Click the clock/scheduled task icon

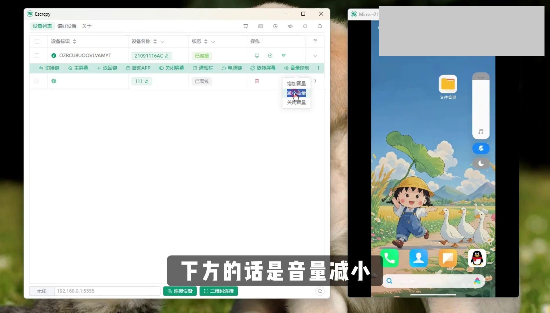[x=275, y=26]
